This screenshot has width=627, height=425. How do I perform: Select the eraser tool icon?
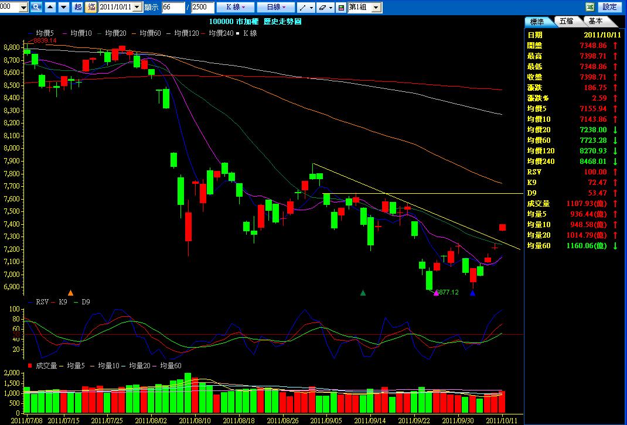[323, 7]
